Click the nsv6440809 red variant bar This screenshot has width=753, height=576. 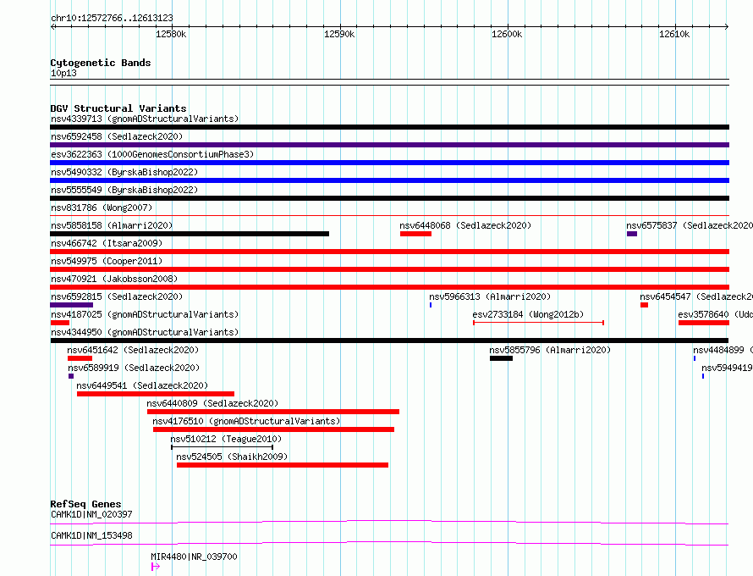273,412
